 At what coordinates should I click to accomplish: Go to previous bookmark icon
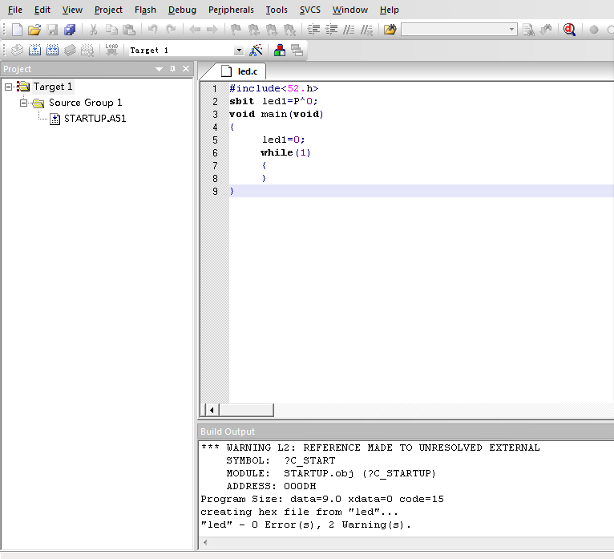254,30
